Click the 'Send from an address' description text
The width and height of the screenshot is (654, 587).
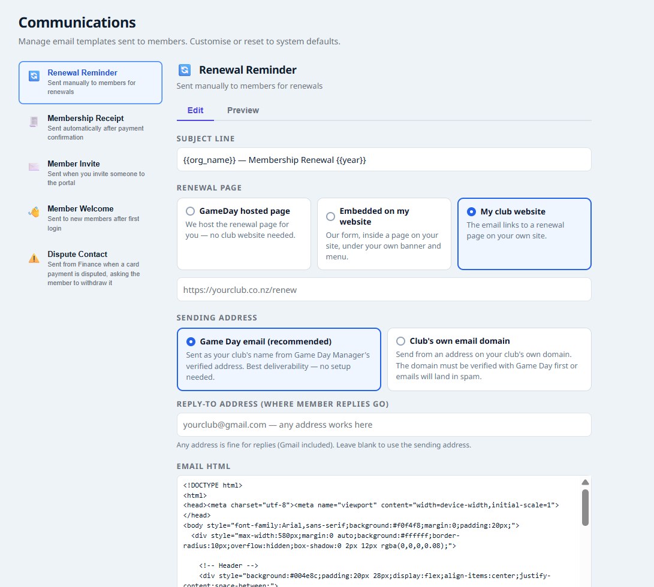pos(486,365)
